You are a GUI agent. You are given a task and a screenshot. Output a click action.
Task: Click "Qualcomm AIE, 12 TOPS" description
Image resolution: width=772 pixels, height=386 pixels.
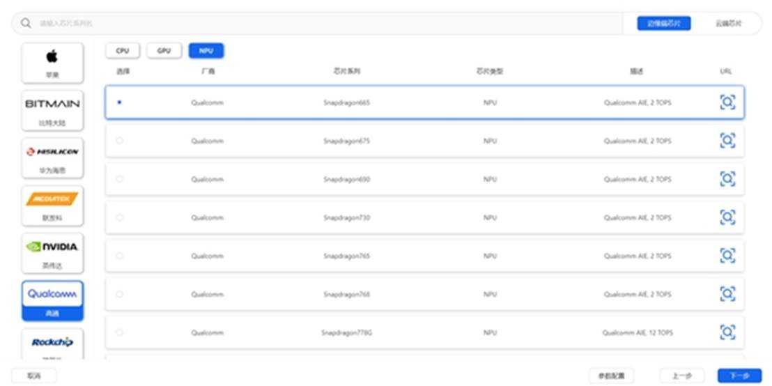pyautogui.click(x=637, y=332)
